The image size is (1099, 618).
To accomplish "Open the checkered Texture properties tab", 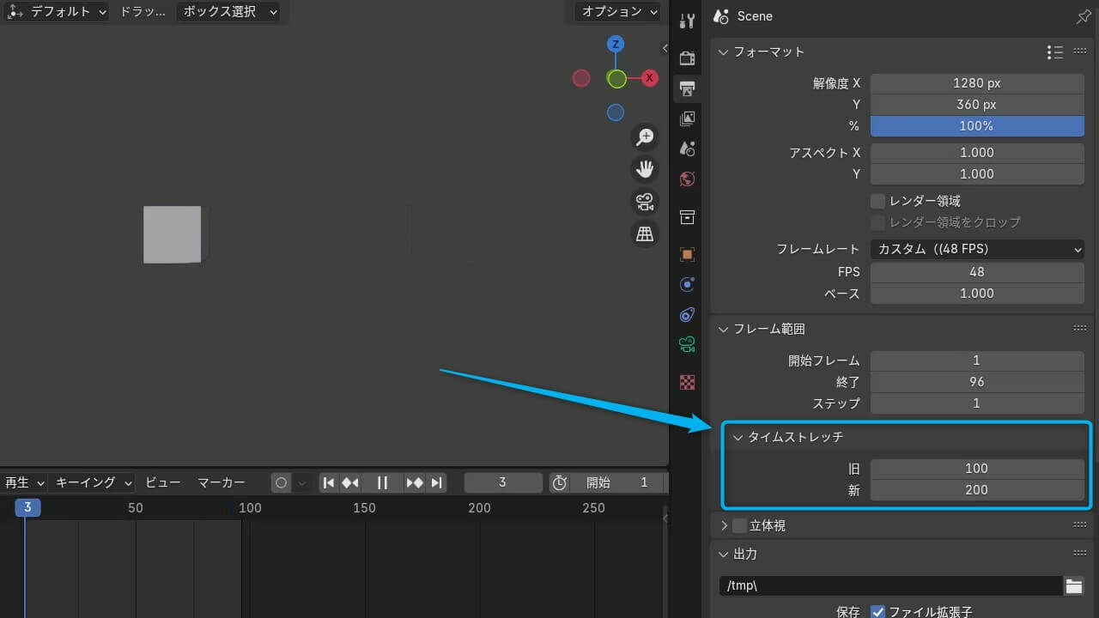I will tap(686, 382).
